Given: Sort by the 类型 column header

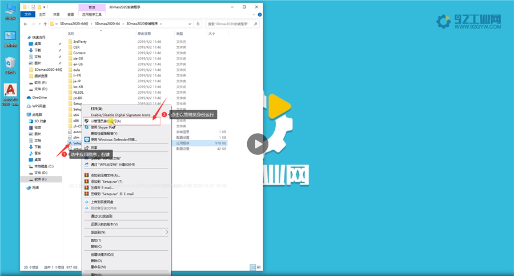Looking at the screenshot, I should 179,34.
